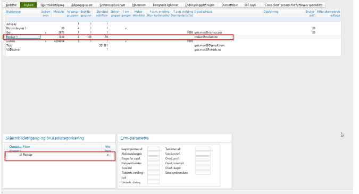359x194 pixels.
Task: Click the Aktiv/alternerende radfarge column header
Action: pyautogui.click(x=328, y=13)
